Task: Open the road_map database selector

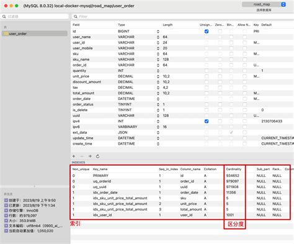Action: pyautogui.click(x=264, y=4)
